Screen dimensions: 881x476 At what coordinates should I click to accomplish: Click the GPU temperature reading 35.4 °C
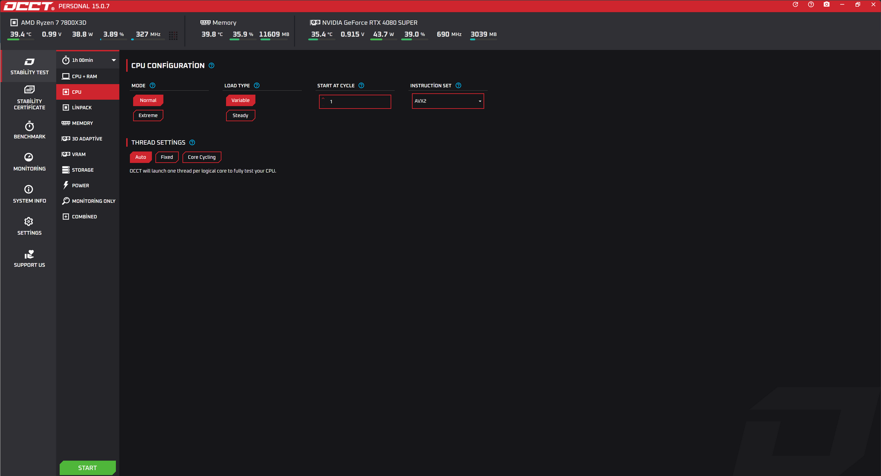(322, 34)
